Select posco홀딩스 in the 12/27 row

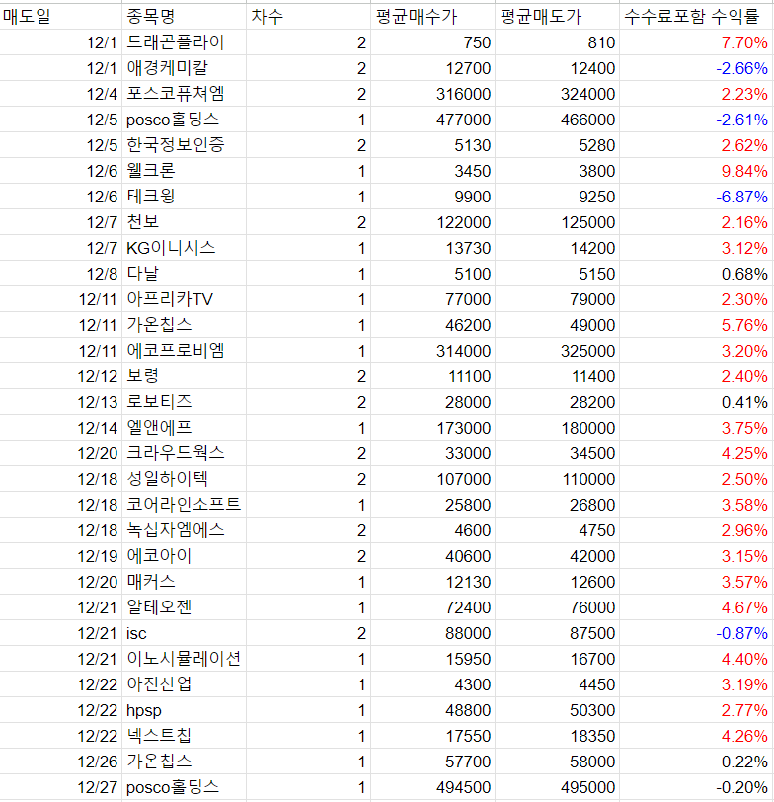184,787
